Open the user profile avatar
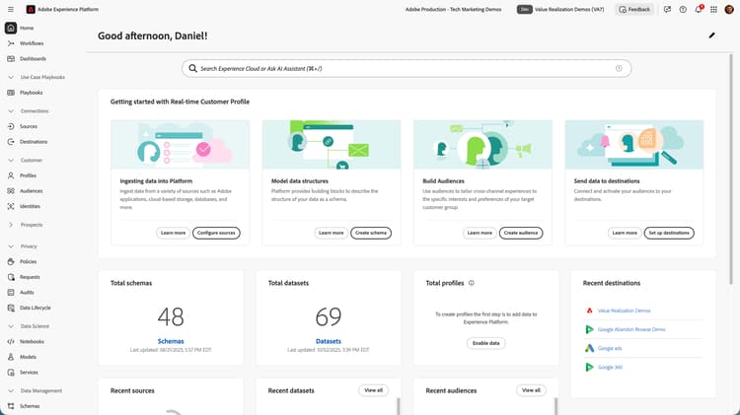This screenshot has height=415, width=740. coord(729,10)
